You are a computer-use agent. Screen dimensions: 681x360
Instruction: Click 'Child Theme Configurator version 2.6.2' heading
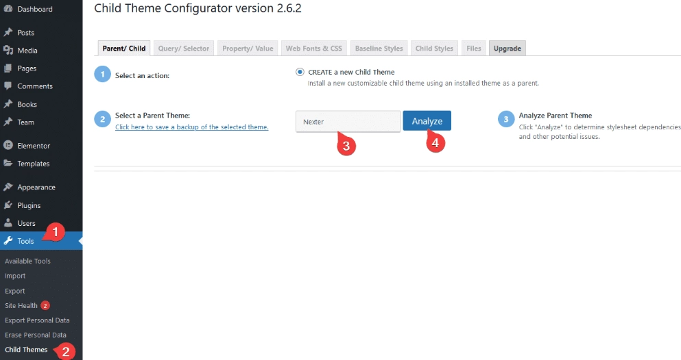[x=198, y=8]
